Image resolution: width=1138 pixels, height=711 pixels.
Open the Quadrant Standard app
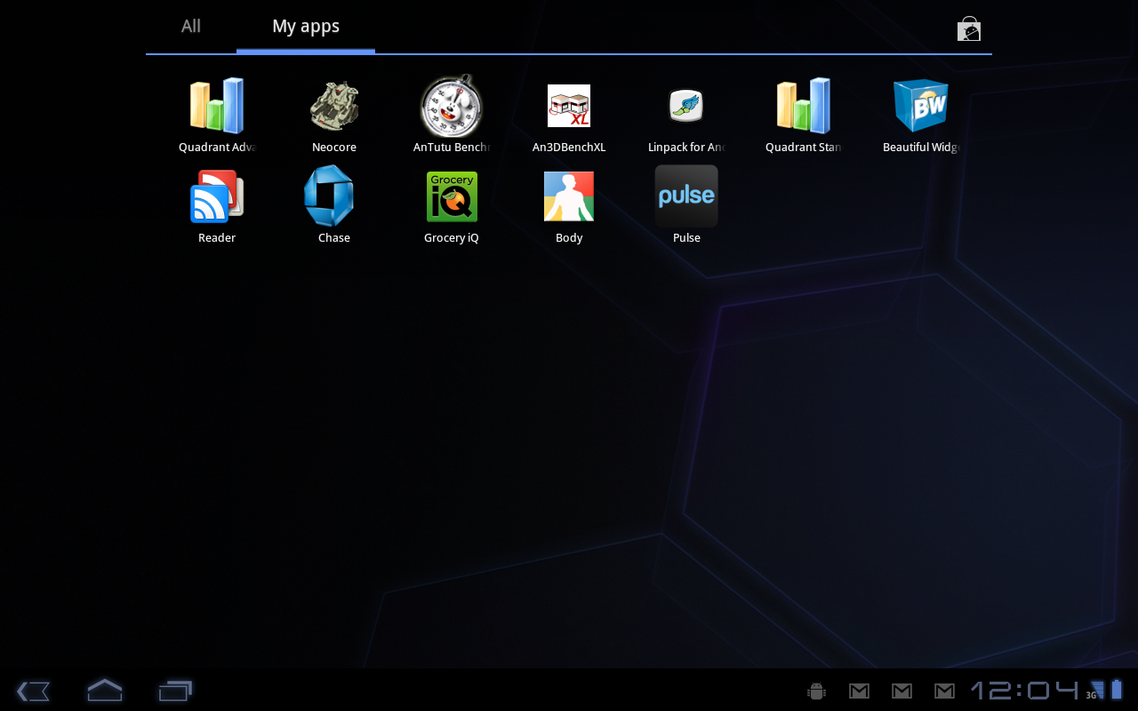click(x=804, y=106)
